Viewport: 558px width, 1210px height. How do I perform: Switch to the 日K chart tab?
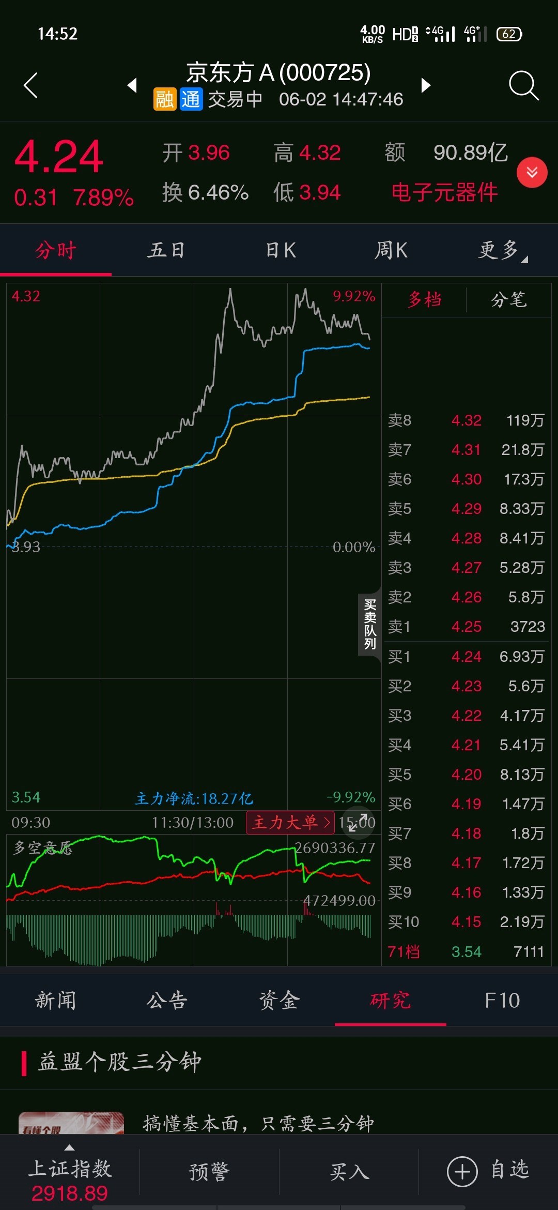[281, 250]
